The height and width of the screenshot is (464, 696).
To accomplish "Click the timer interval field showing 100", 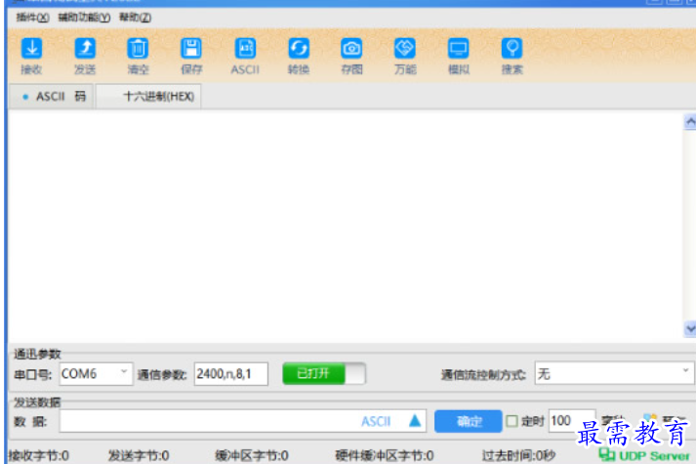I will click(x=571, y=420).
